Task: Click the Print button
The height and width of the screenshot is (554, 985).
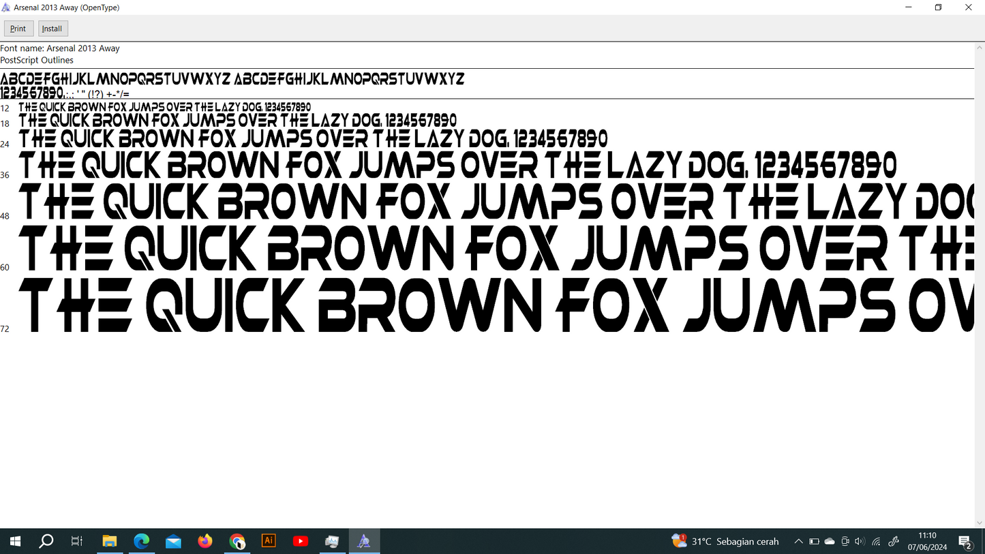Action: click(18, 29)
